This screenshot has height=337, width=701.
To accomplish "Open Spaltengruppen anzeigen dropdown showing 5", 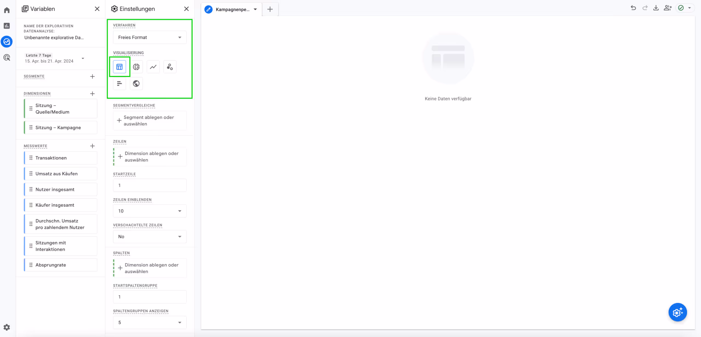I will 150,323.
